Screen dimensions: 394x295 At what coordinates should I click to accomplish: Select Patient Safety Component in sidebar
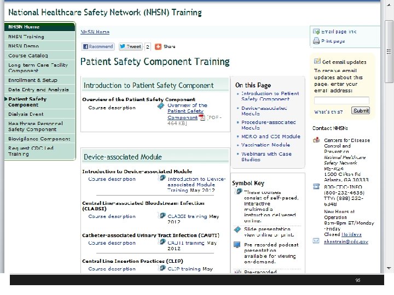(x=40, y=102)
